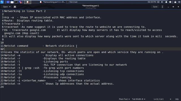
Task: Show desktop via blue panel icon
Action: click(8, 2)
